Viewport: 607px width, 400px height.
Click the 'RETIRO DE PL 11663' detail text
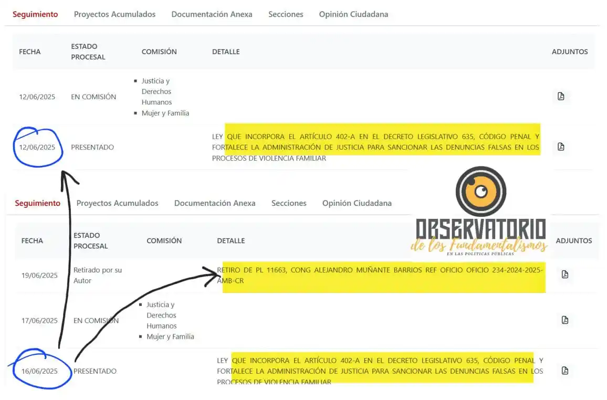click(380, 276)
